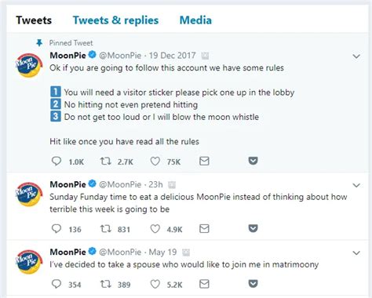Send pinned tweet via direct message envelope
This screenshot has height=298, width=372.
204,161
